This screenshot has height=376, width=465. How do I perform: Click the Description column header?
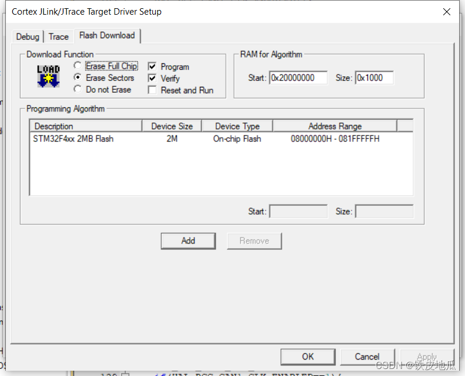(86, 126)
